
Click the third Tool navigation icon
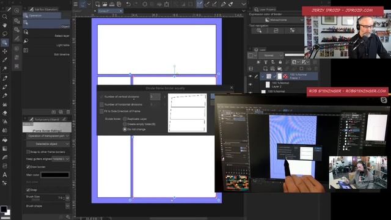click(x=292, y=31)
